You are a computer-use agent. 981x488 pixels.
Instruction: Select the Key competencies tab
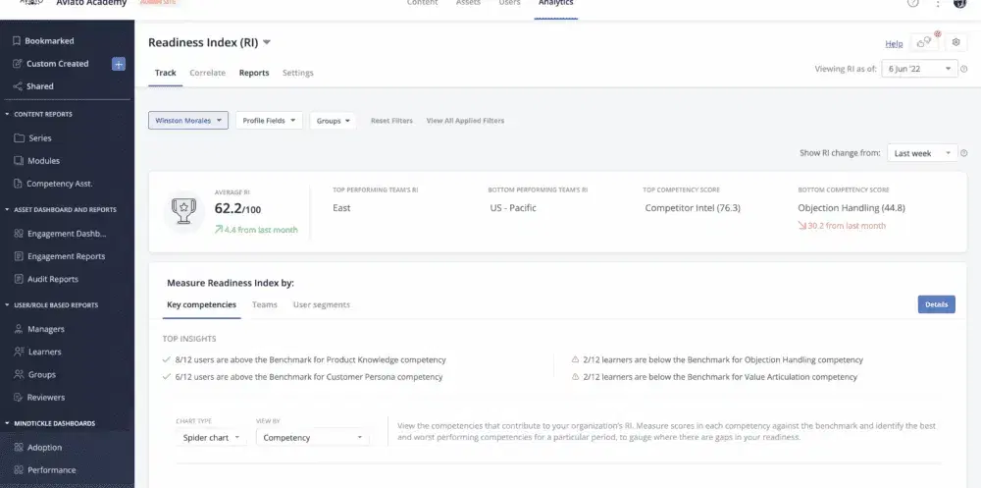[201, 304]
